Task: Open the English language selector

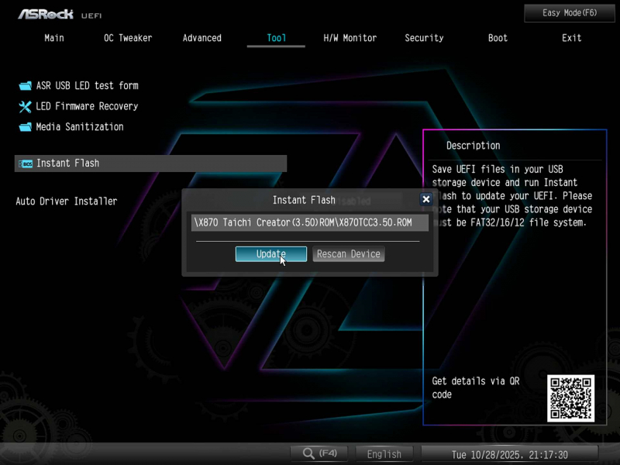Action: coord(384,454)
